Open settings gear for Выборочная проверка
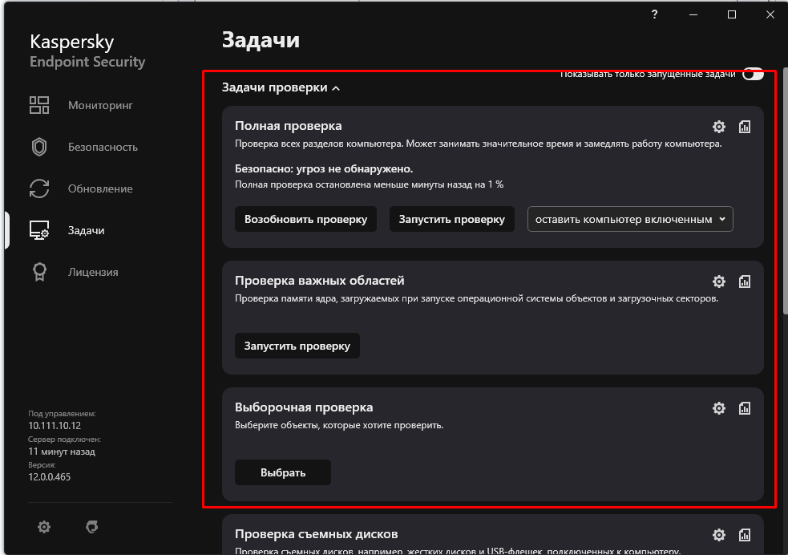This screenshot has width=788, height=555. pyautogui.click(x=718, y=408)
